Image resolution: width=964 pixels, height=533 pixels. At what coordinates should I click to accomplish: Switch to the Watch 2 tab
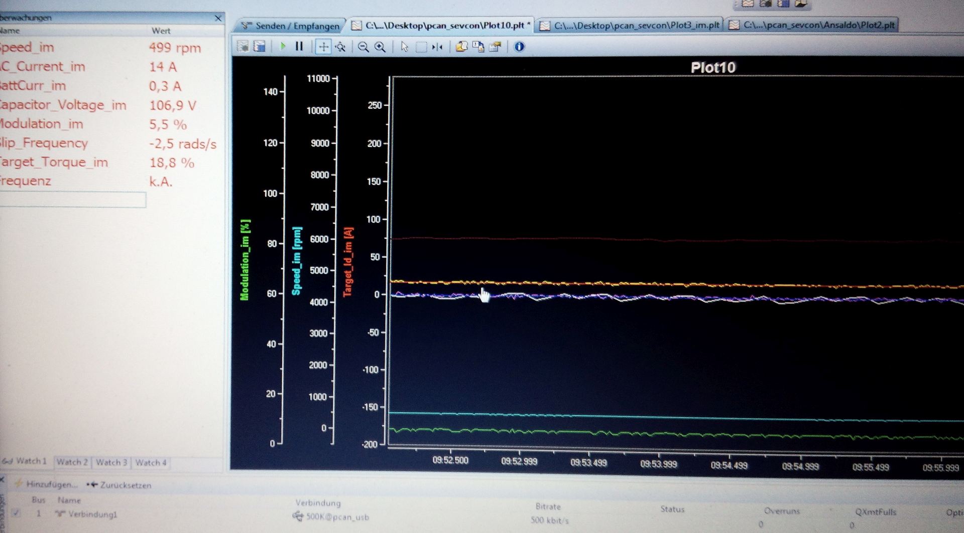click(72, 462)
